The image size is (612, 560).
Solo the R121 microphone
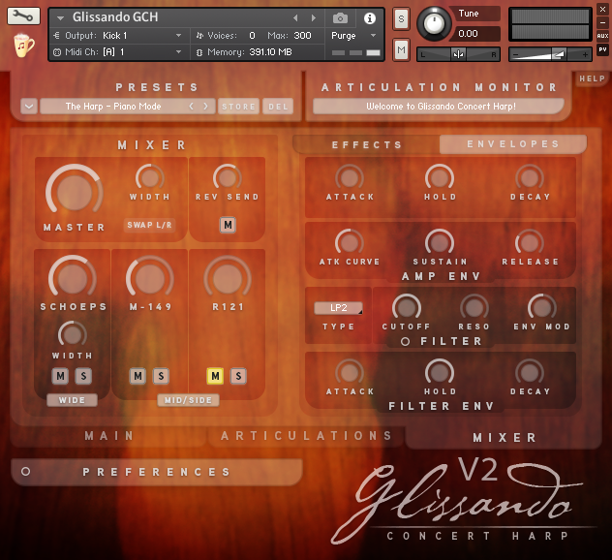point(238,376)
